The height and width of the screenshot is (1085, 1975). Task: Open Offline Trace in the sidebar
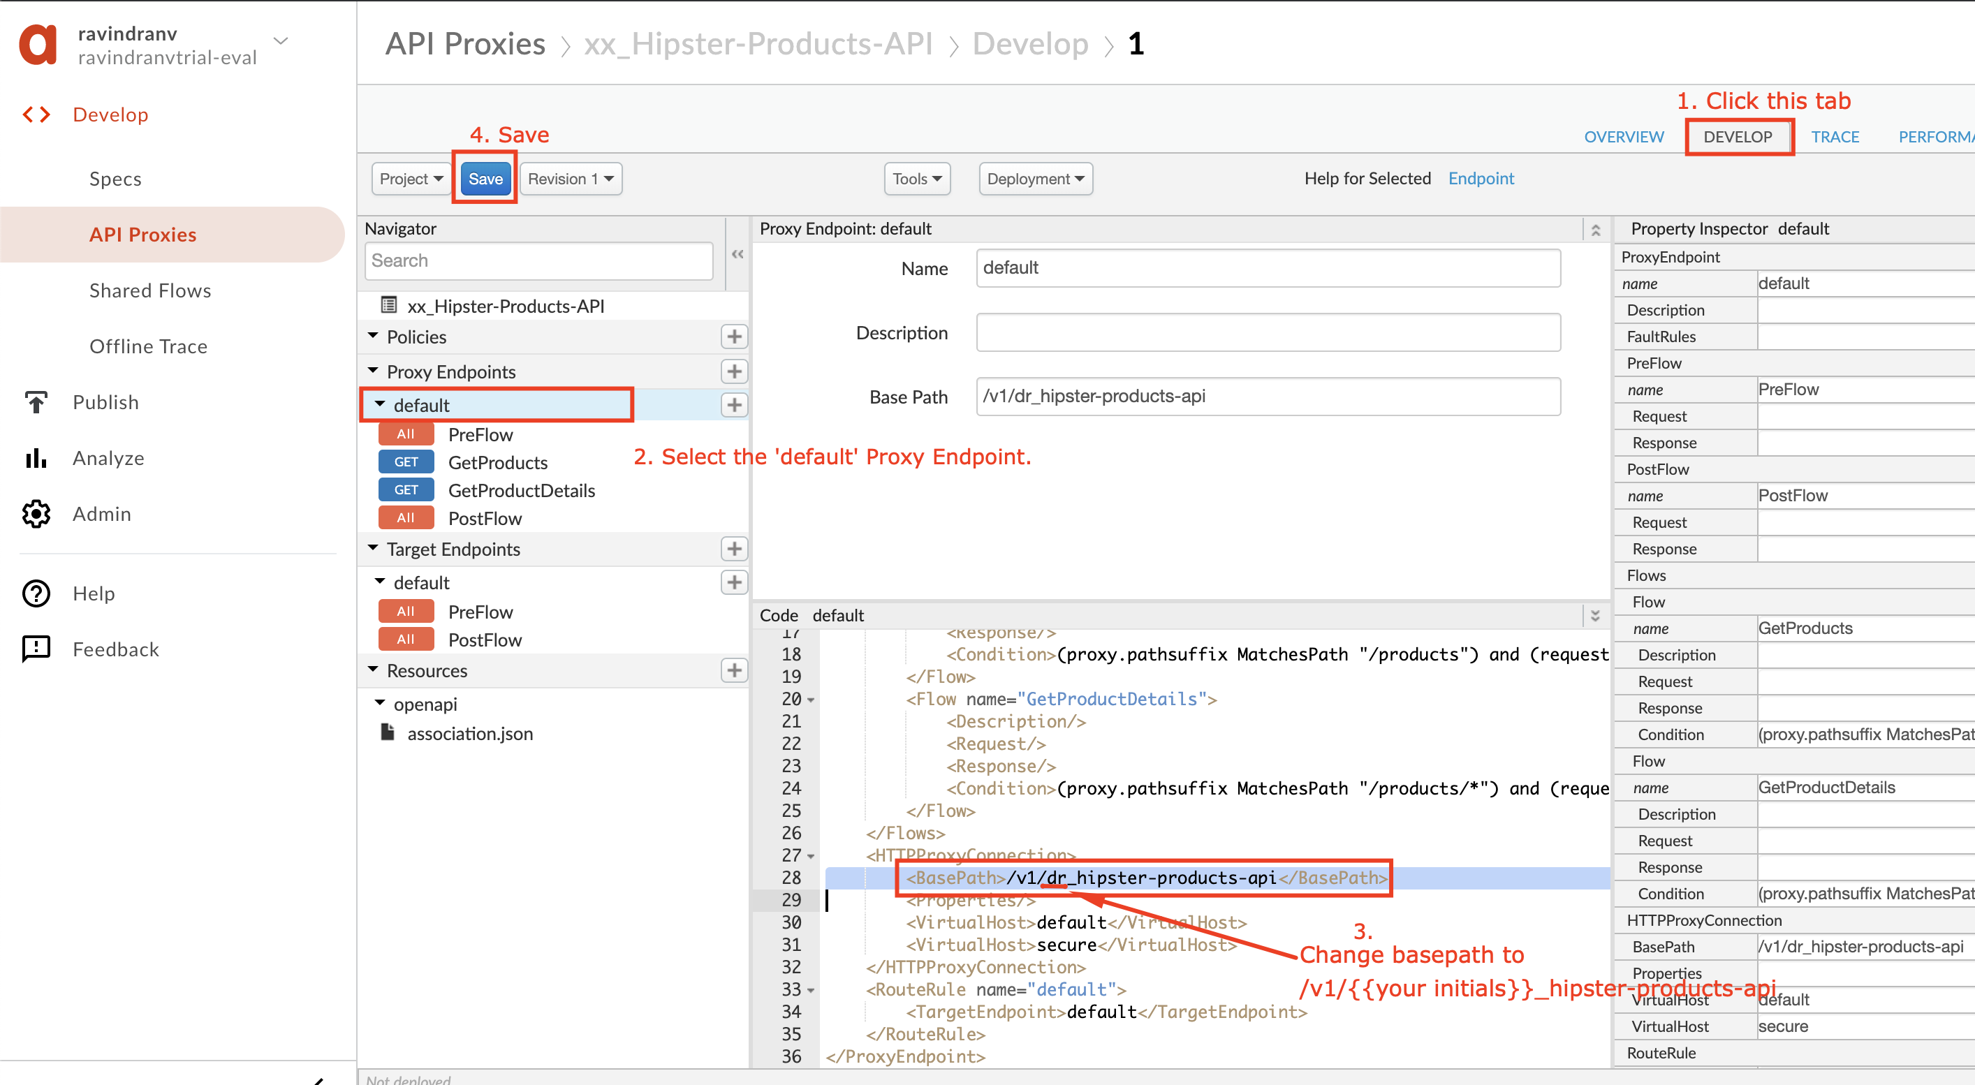[x=148, y=347]
